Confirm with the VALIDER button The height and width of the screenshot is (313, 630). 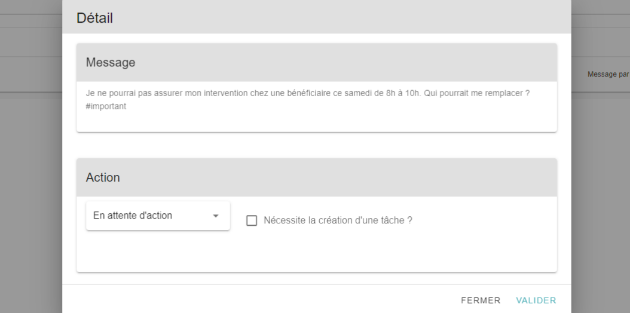click(536, 300)
